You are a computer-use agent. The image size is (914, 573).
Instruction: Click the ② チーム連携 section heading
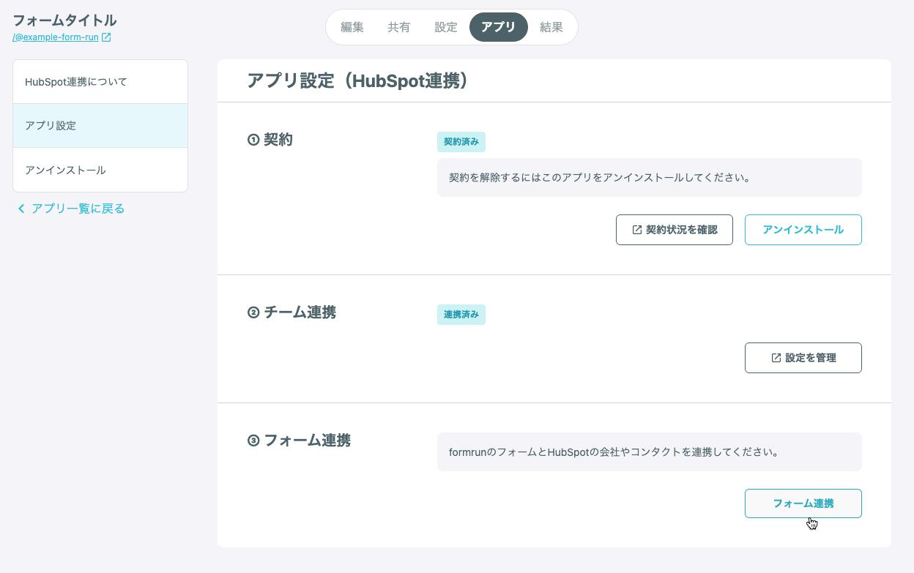pos(291,312)
